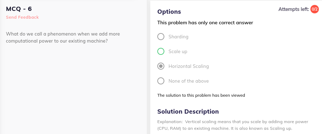This screenshot has height=134, width=322.
Task: Click the solution has been viewed notice
Action: 201,95
